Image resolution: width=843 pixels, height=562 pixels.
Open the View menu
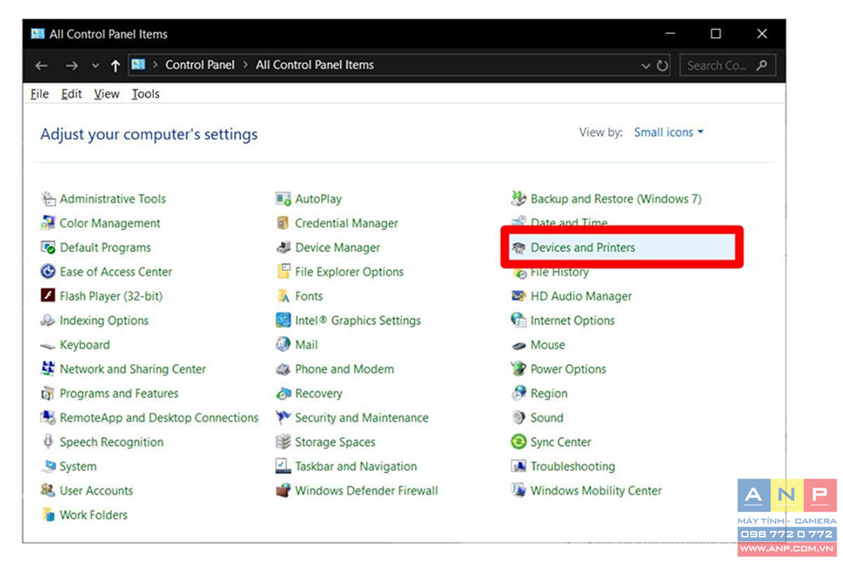click(x=106, y=93)
